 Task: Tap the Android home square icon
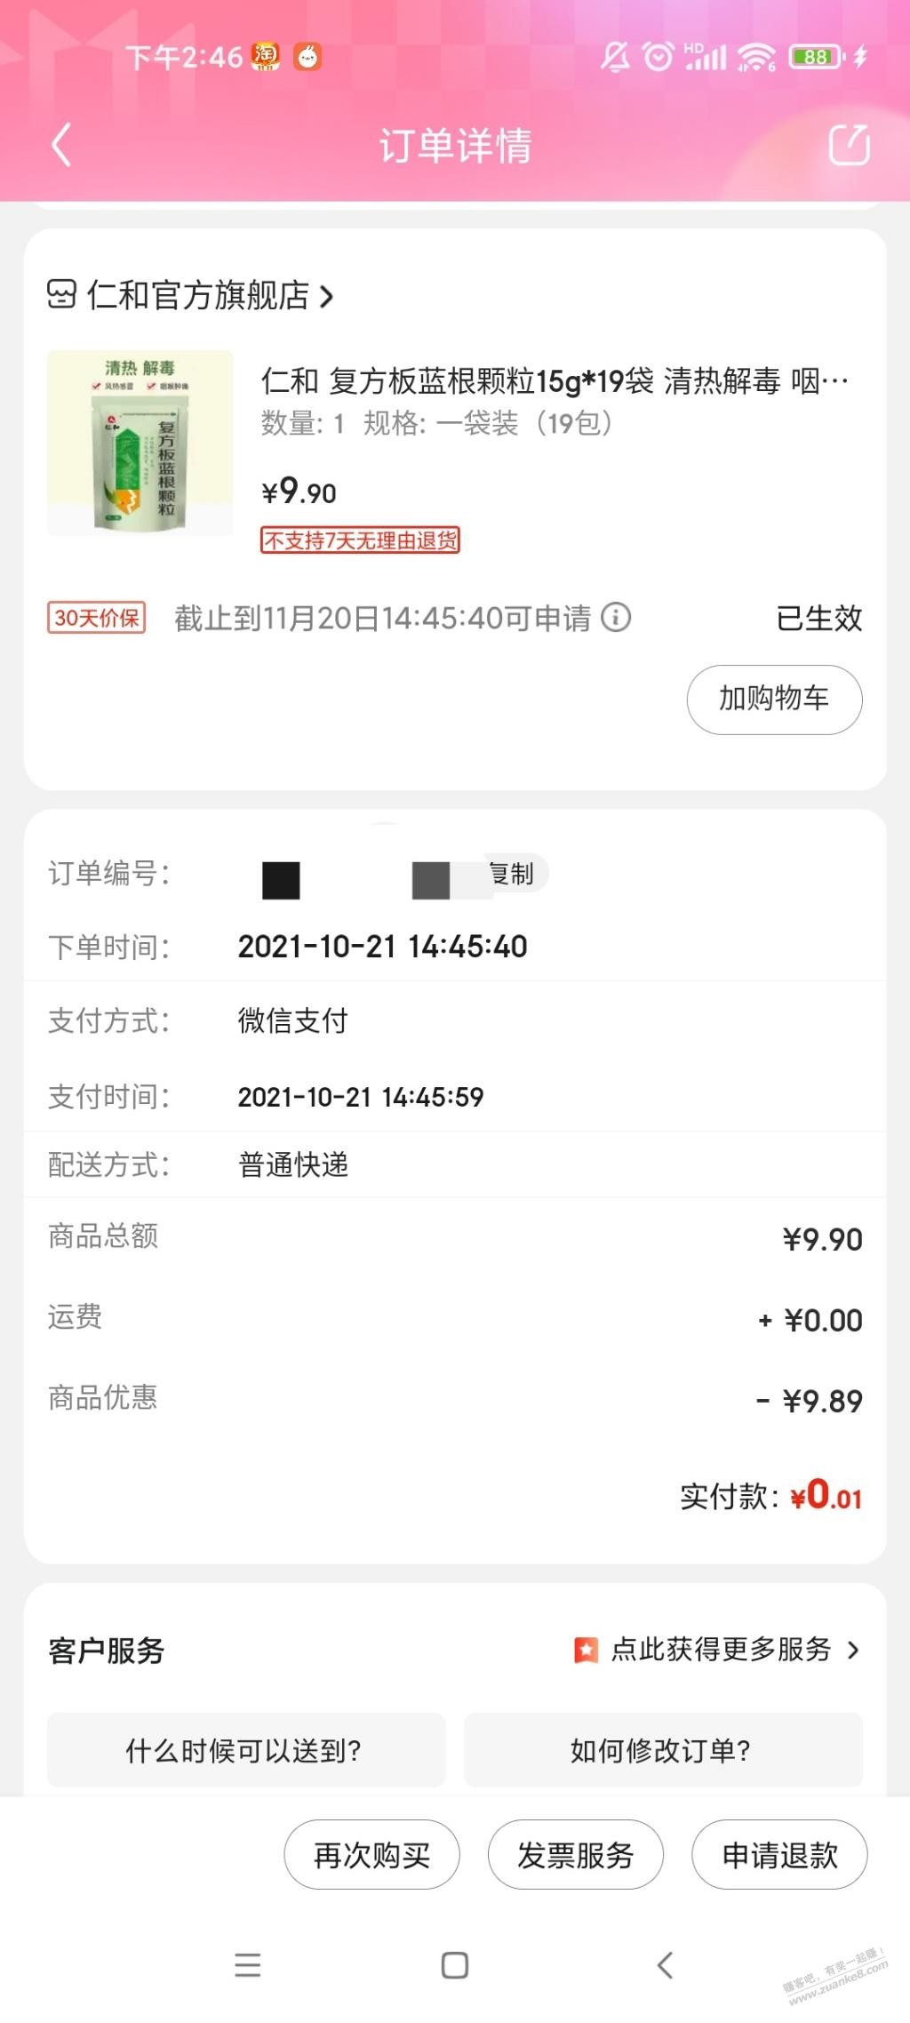[455, 1965]
